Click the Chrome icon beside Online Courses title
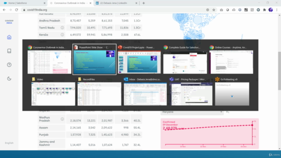 212,47
